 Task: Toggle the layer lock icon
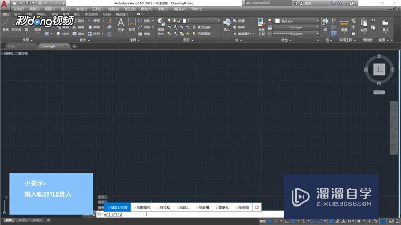[x=179, y=21]
